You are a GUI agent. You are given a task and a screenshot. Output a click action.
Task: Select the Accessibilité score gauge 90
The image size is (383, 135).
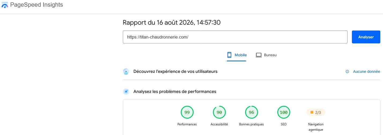[x=219, y=112]
